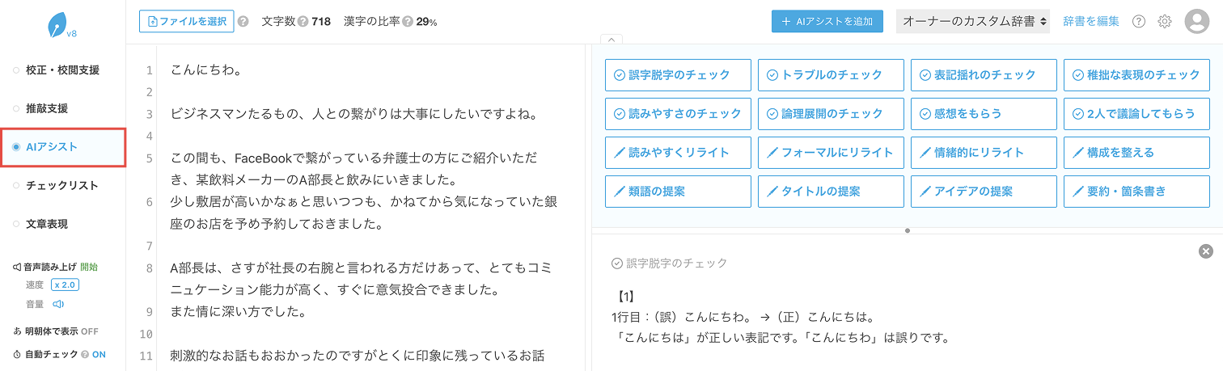Viewport: 1223px width, 371px height.
Task: Collapse the top bar chevron handle
Action: (x=611, y=39)
